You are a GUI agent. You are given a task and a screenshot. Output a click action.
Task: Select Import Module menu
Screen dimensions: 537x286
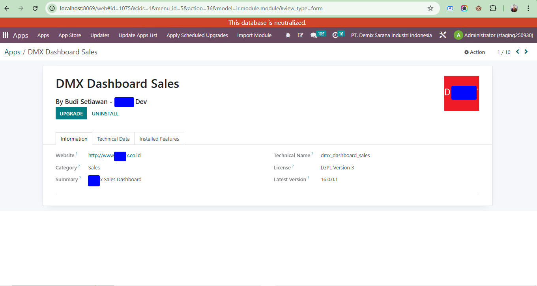coord(254,35)
